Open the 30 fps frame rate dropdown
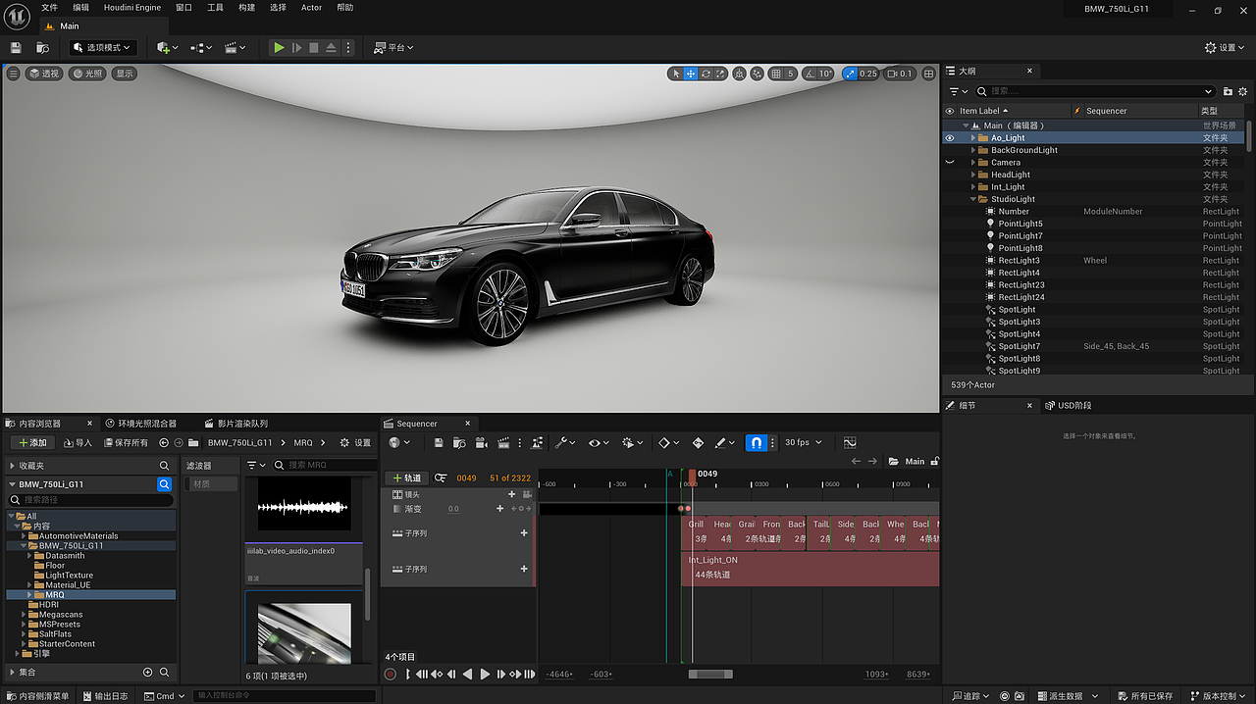The height and width of the screenshot is (704, 1256). pyautogui.click(x=803, y=443)
